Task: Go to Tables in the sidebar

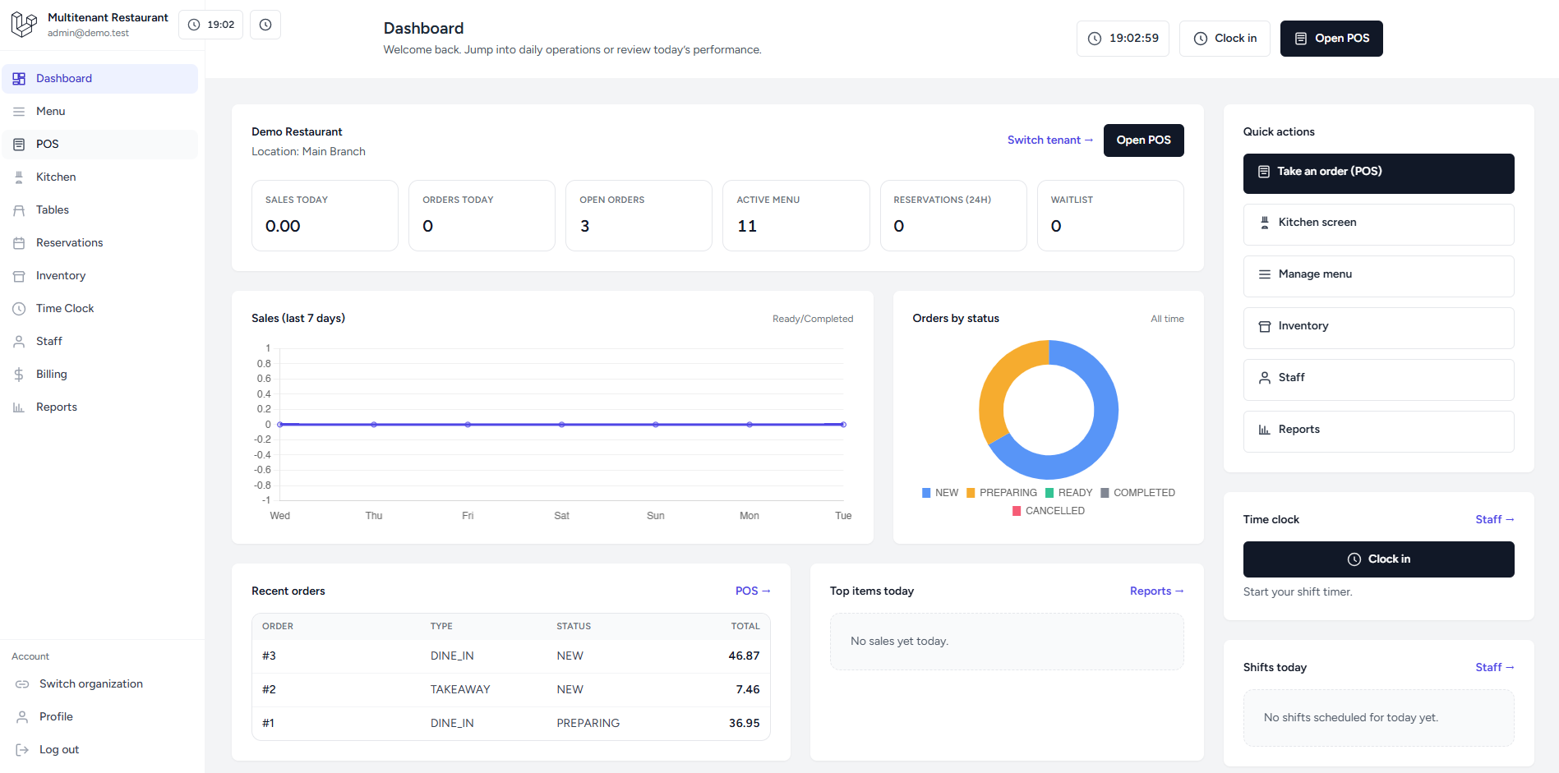Action: tap(53, 209)
